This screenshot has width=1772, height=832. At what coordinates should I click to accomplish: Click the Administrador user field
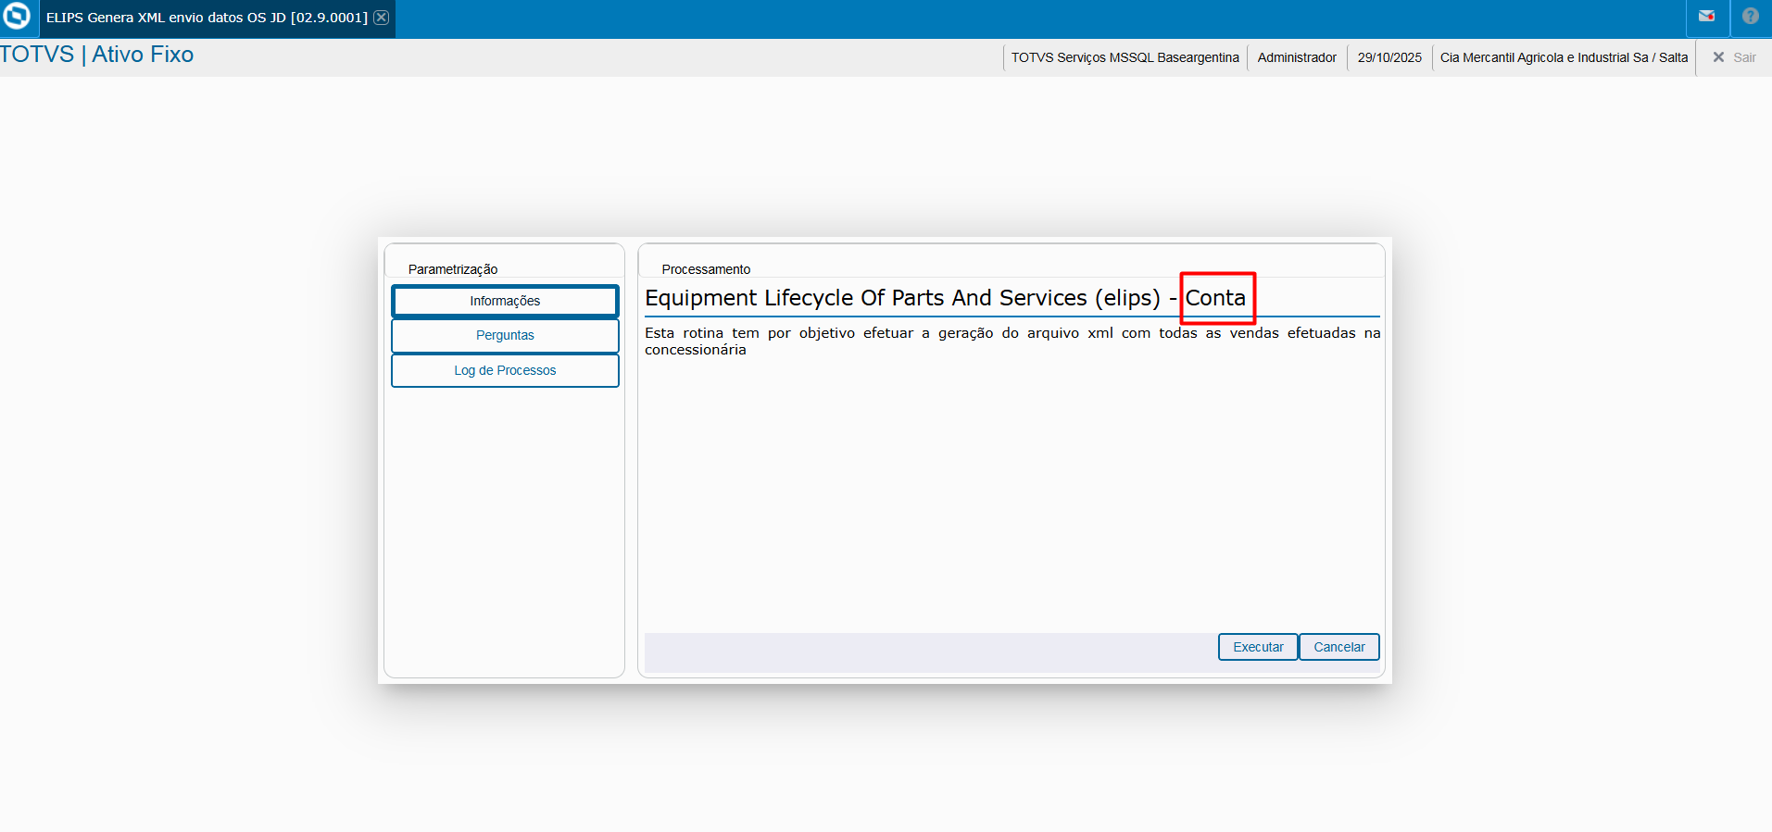(x=1297, y=57)
